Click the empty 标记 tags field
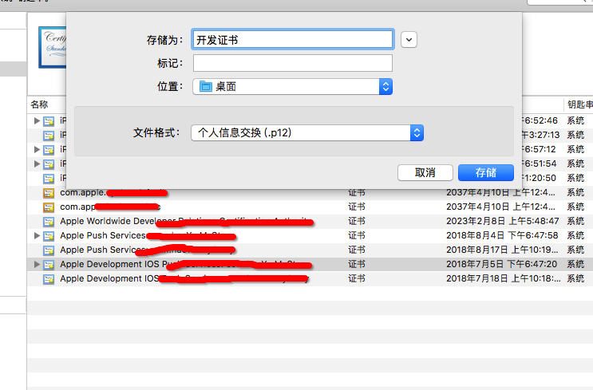Viewport: 593px width, 390px height. (293, 63)
